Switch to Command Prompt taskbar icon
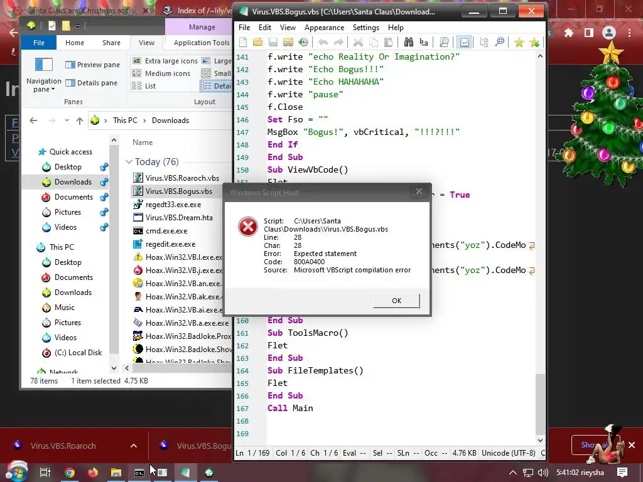 [139, 473]
